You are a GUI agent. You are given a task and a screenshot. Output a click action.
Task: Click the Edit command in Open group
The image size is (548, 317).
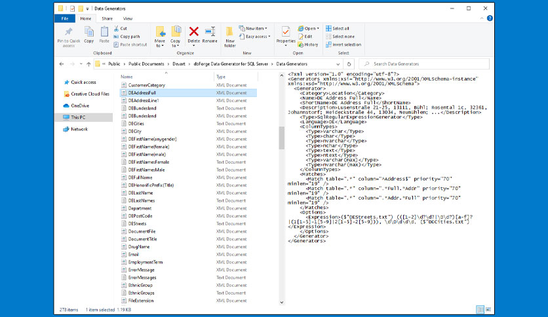pyautogui.click(x=305, y=36)
